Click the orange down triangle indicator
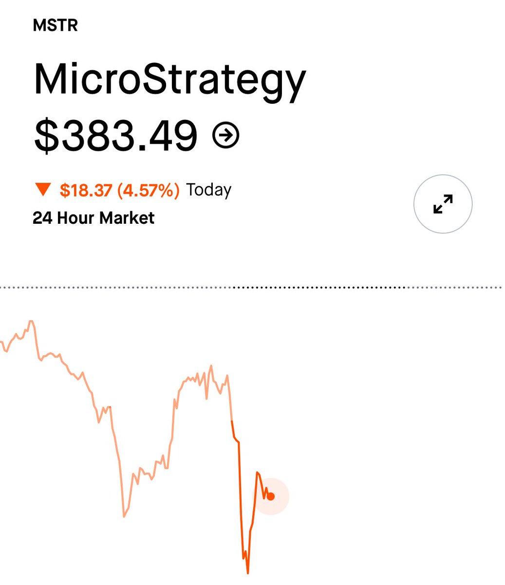505x585 pixels. coord(43,190)
